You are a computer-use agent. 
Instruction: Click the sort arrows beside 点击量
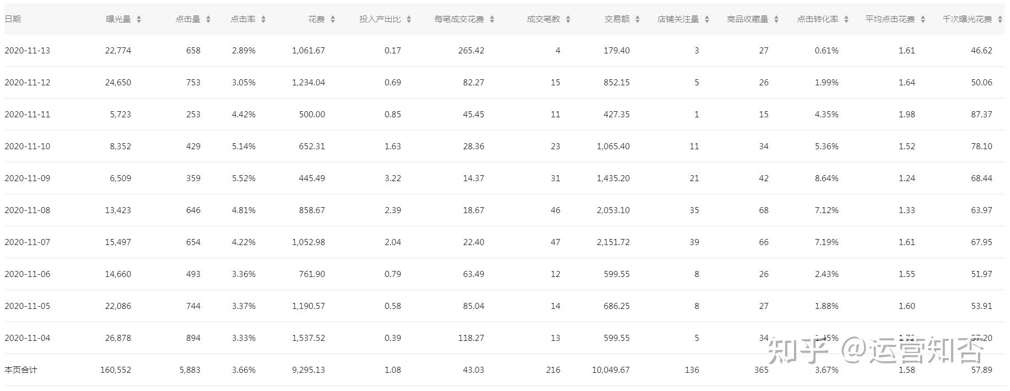(x=208, y=19)
